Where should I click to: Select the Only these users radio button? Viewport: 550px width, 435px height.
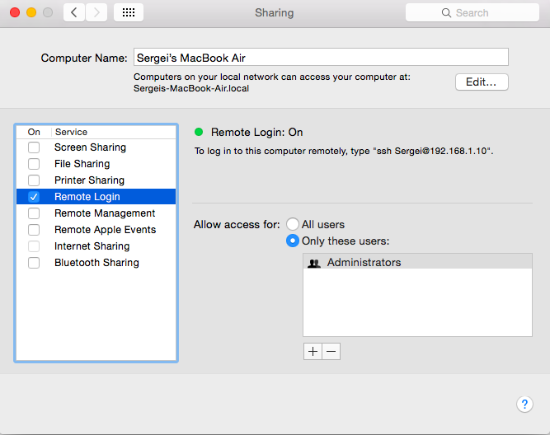tap(293, 241)
